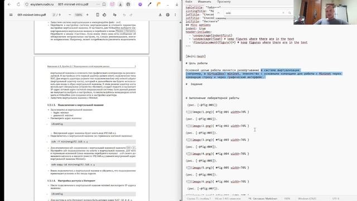Click the purple gear extension icon
Viewport: 357px width, 201px height.
tap(140, 4)
